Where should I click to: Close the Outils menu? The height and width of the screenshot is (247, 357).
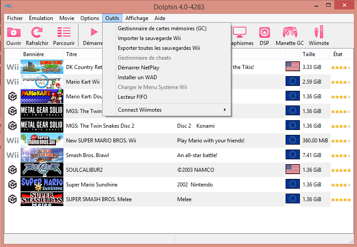click(112, 18)
